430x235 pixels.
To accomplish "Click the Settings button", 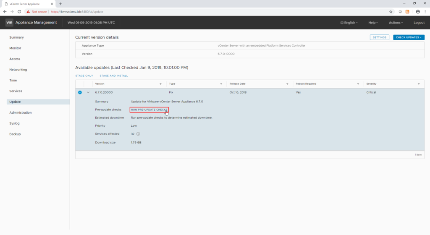I will click(379, 37).
